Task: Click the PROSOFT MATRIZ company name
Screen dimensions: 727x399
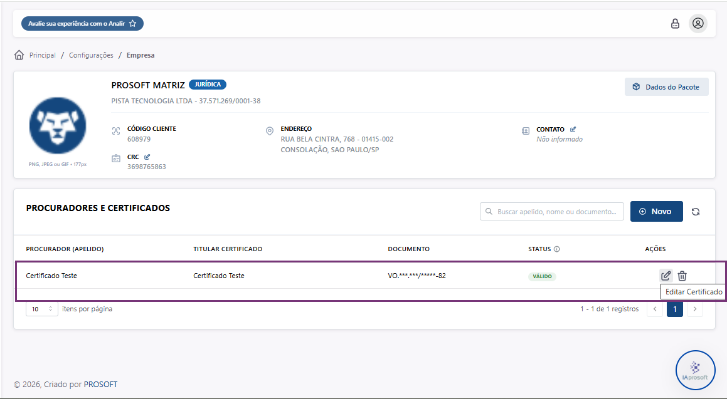Action: pyautogui.click(x=148, y=85)
